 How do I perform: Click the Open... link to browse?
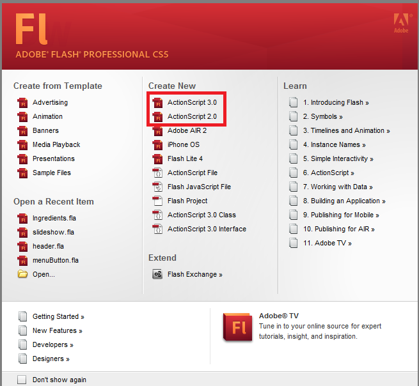tap(44, 274)
